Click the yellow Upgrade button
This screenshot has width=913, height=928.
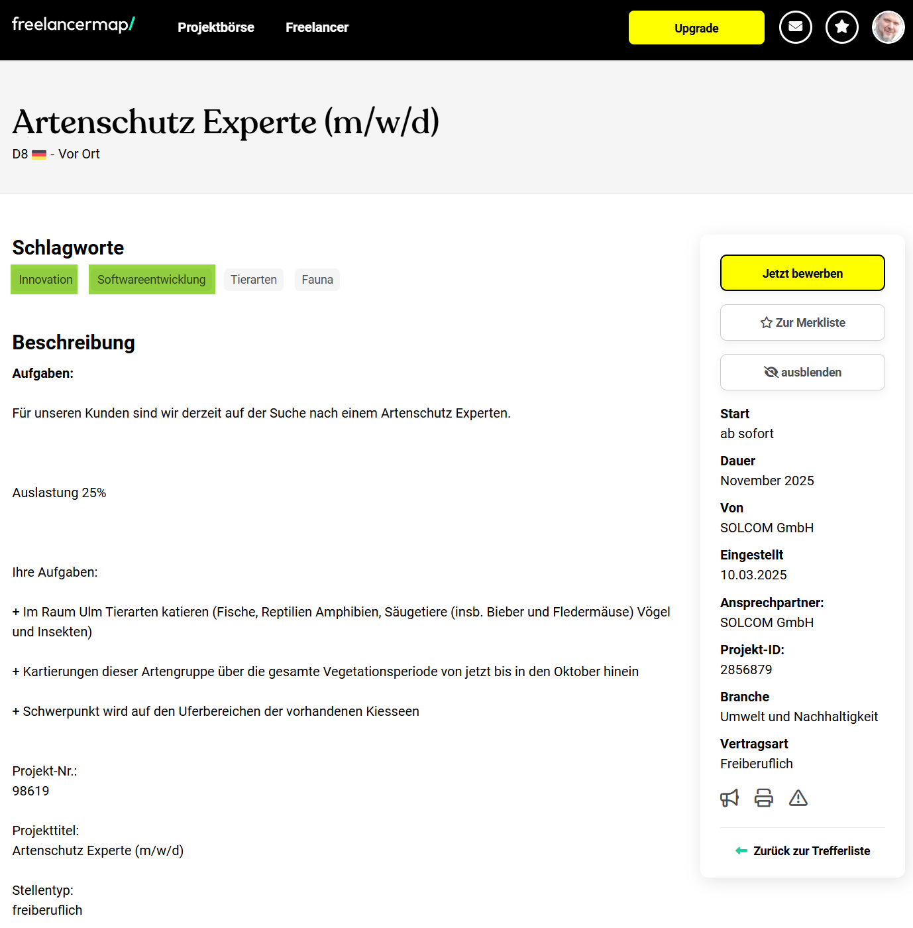click(x=696, y=28)
